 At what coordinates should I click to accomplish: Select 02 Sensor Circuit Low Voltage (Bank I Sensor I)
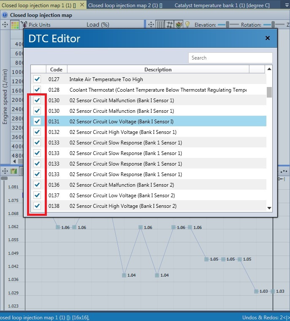pyautogui.click(x=122, y=121)
